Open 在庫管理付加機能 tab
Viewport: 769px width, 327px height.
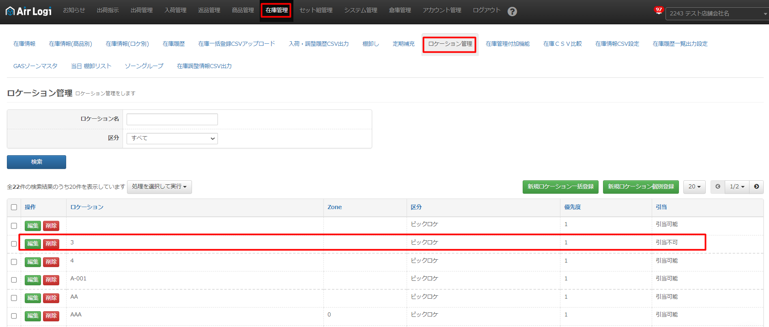tap(508, 44)
